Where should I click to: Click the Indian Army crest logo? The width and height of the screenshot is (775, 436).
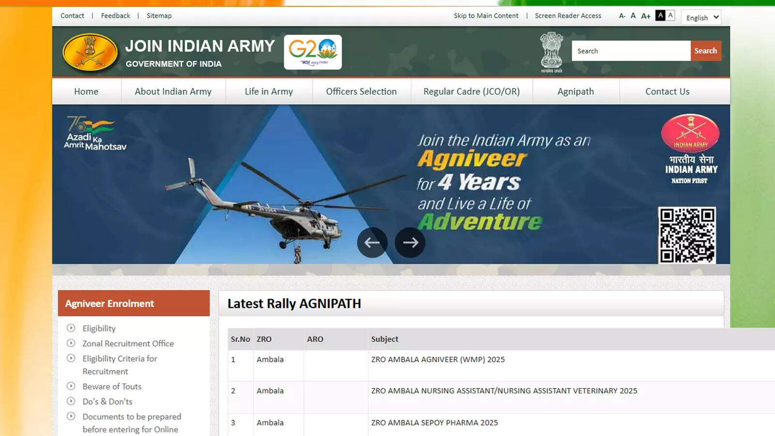90,52
